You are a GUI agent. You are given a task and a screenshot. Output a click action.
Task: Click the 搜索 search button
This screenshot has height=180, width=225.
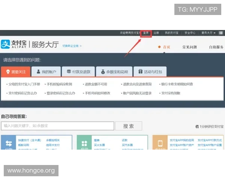pos(129,126)
